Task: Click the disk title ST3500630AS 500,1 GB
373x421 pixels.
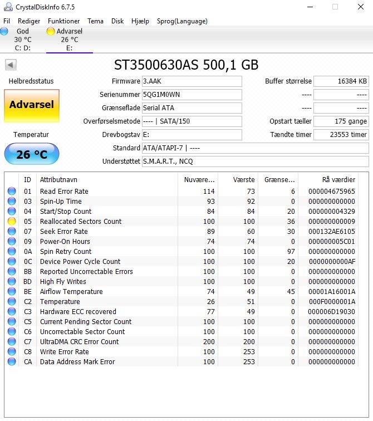Action: [186, 65]
